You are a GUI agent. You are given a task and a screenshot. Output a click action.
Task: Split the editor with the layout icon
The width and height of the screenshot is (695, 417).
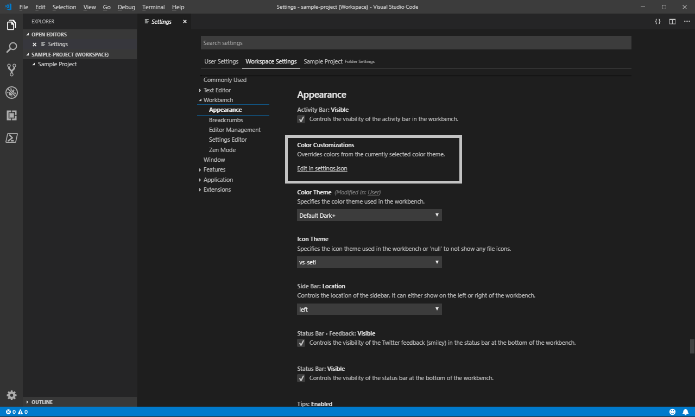[672, 22]
